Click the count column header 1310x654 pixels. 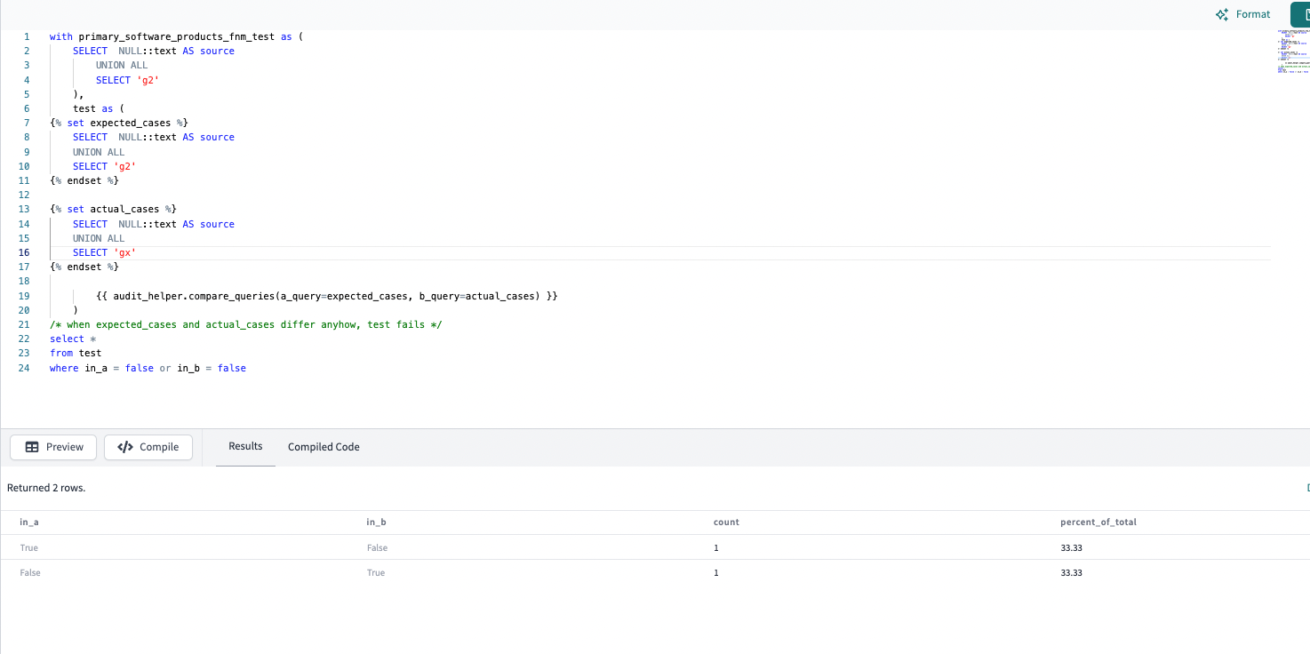tap(726, 522)
